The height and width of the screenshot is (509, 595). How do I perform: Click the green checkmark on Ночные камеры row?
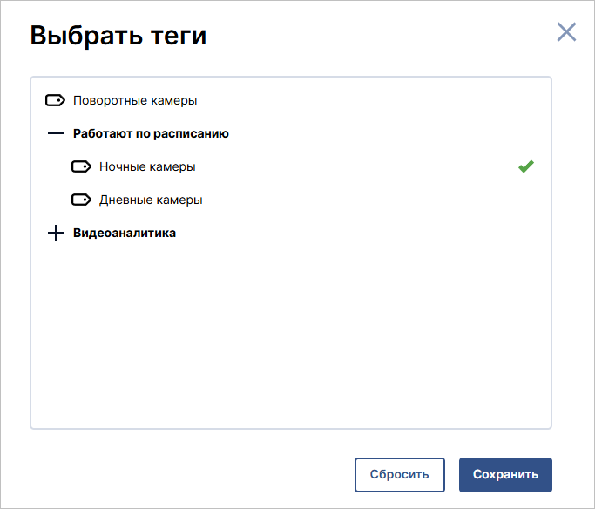point(526,166)
